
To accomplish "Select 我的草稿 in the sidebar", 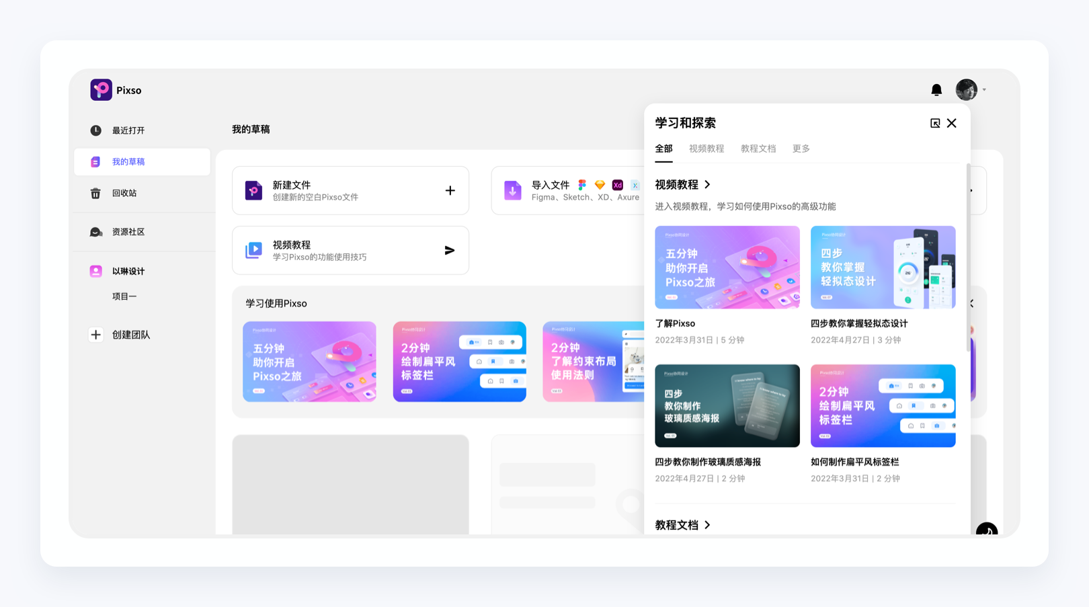I will tap(128, 161).
